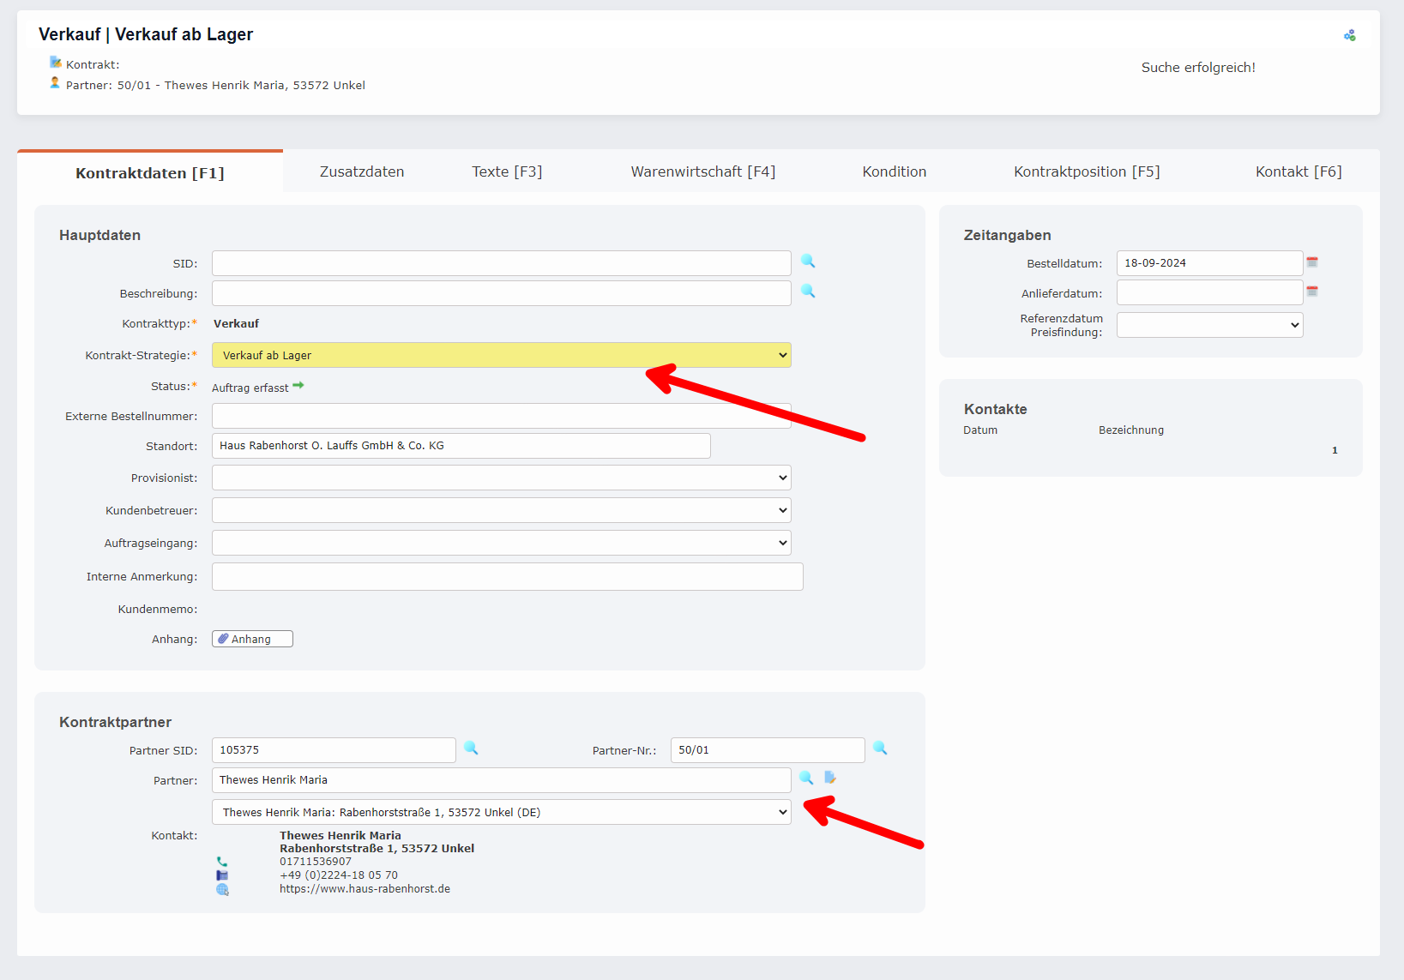Click the search icon beside Partner SID
Image resolution: width=1404 pixels, height=980 pixels.
(x=471, y=749)
